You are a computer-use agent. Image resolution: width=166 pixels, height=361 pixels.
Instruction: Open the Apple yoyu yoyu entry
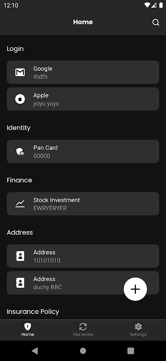pyautogui.click(x=83, y=99)
